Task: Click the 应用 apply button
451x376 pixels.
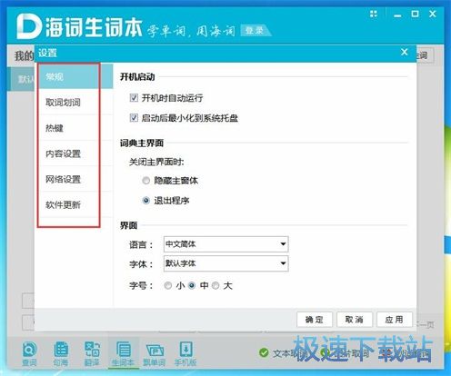Action: coord(395,320)
